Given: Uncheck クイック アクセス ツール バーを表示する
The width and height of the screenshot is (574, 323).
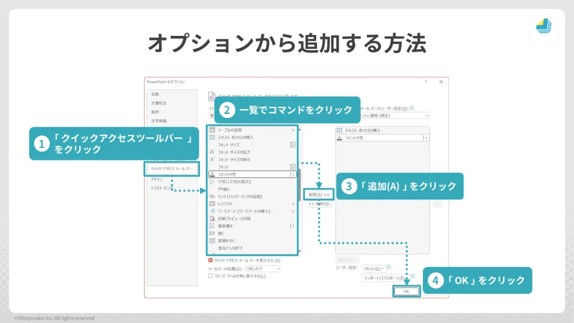Looking at the screenshot, I should coord(210,260).
